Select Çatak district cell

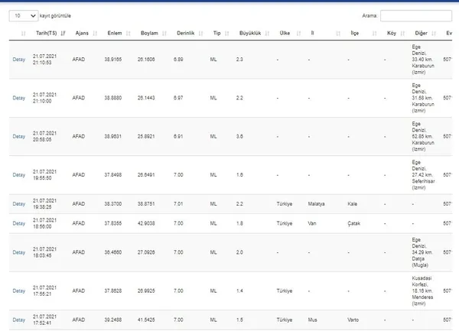coord(354,223)
